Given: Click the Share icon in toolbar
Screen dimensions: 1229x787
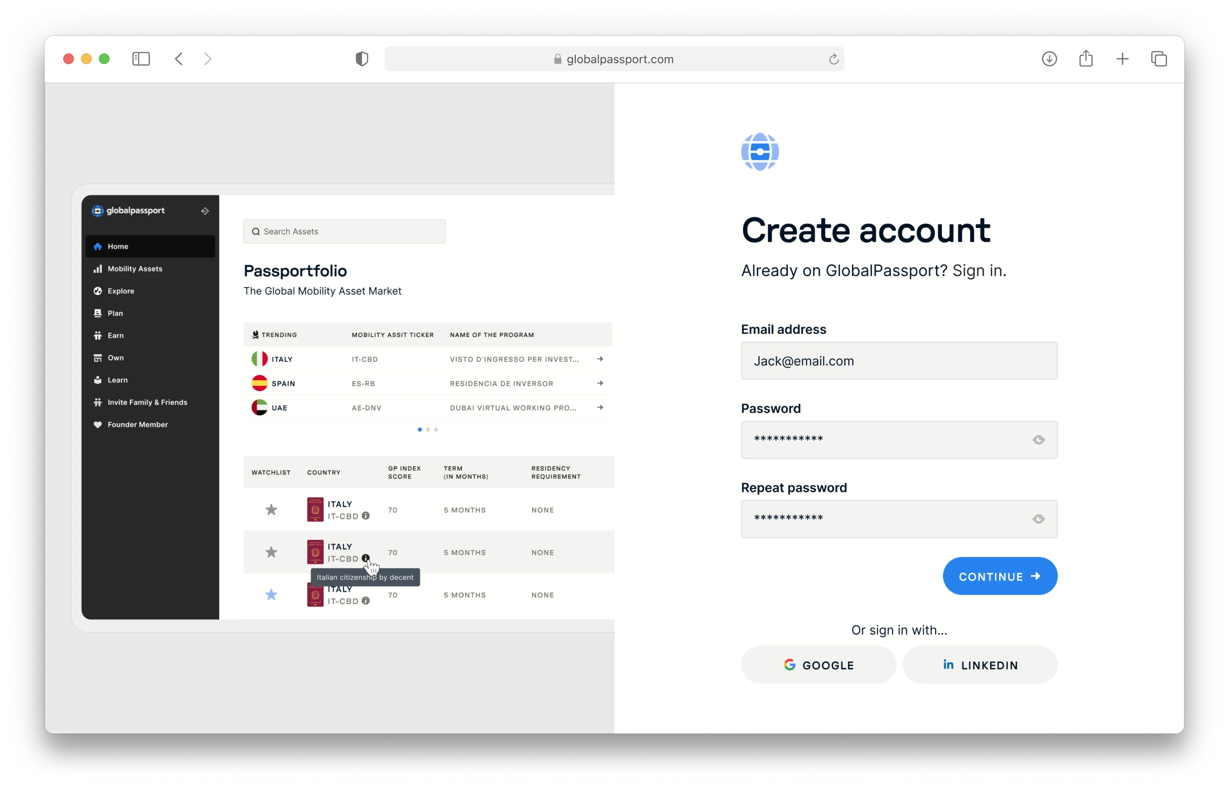Looking at the screenshot, I should 1086,59.
